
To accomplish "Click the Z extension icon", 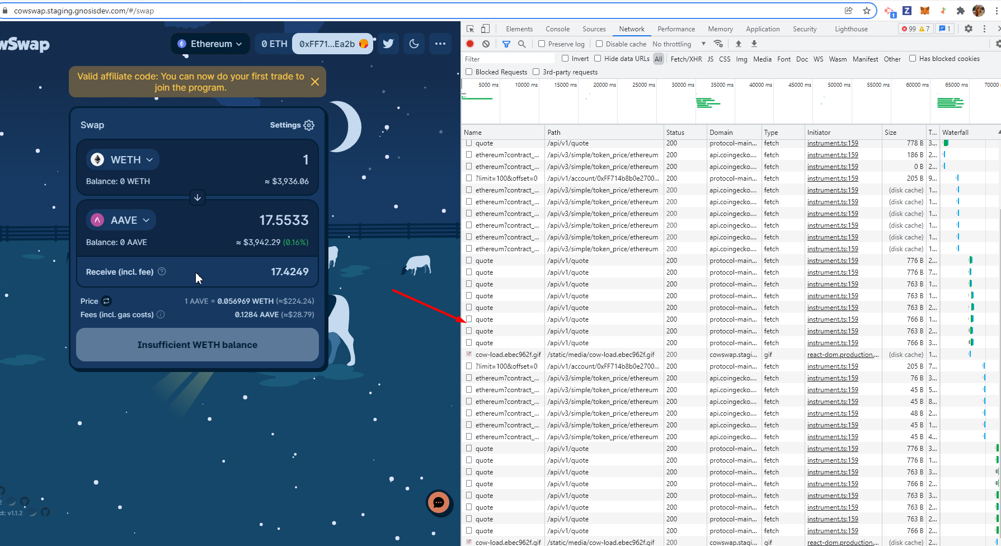I will (x=907, y=11).
